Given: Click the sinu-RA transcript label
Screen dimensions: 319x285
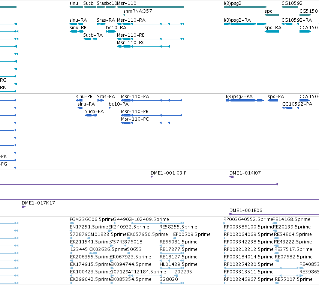Looking at the screenshot, I should (78, 20).
